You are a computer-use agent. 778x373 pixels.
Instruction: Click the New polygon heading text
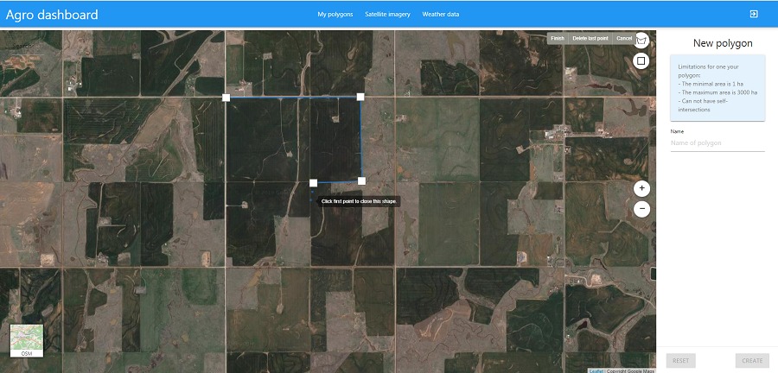click(723, 43)
